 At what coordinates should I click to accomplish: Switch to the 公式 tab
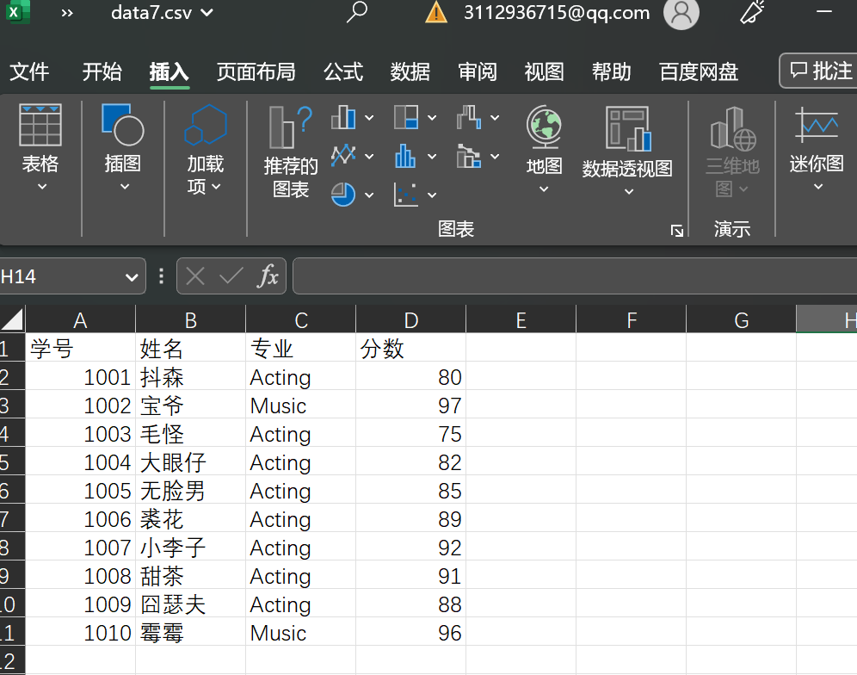coord(343,71)
